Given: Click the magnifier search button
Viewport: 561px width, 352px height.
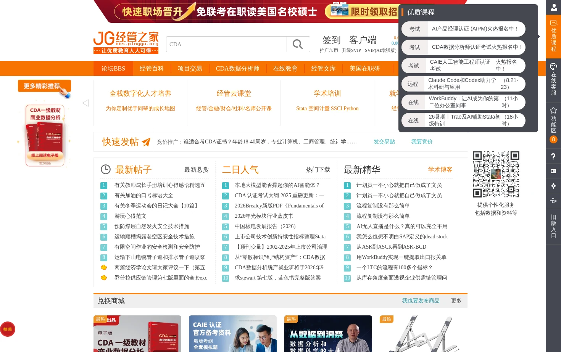Looking at the screenshot, I should click(298, 44).
